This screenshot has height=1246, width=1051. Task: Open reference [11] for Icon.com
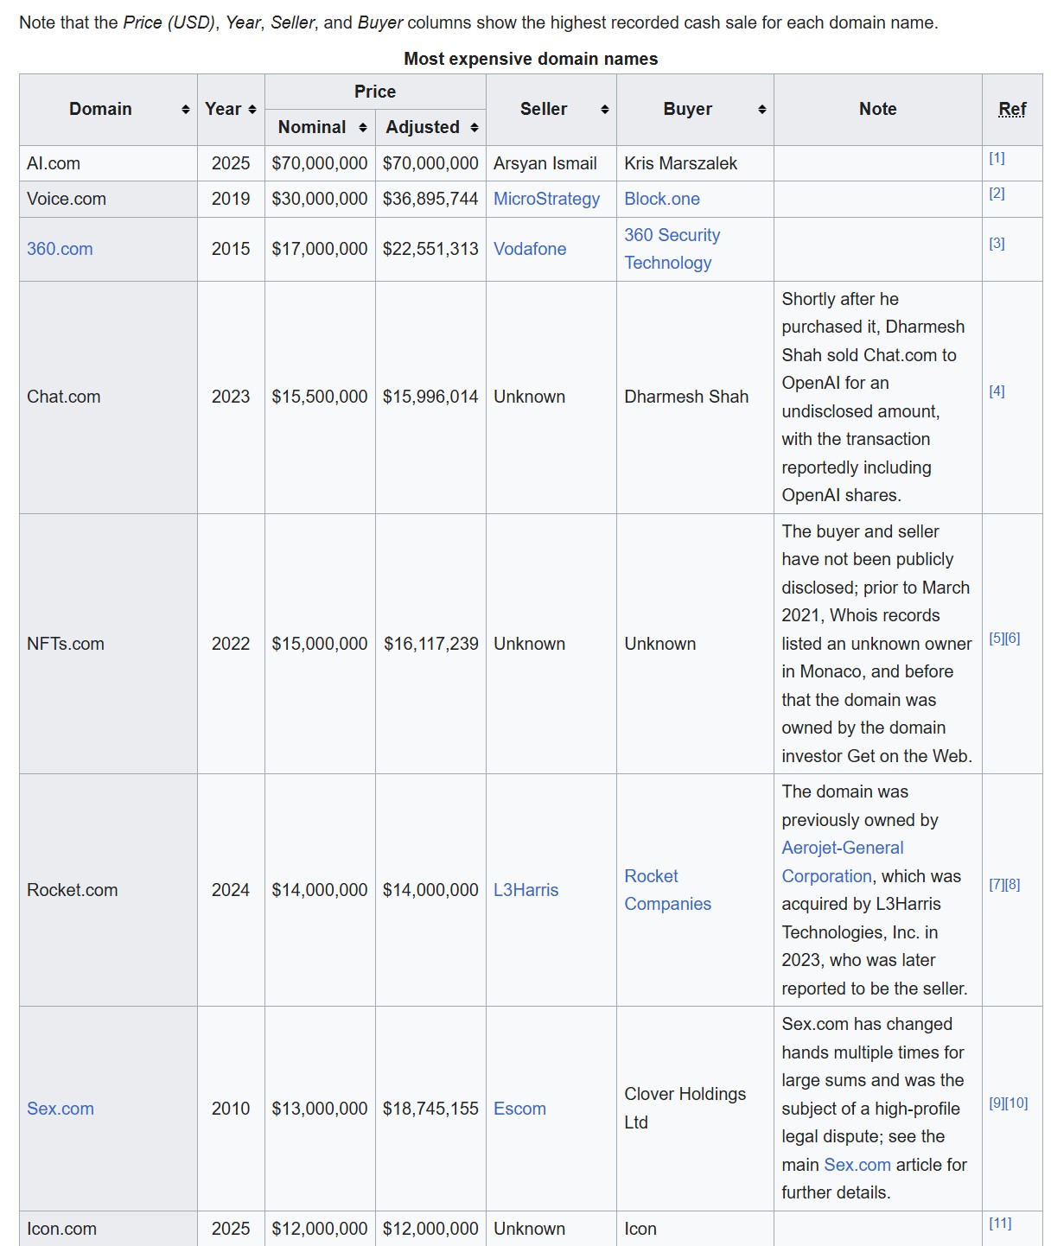[999, 1224]
